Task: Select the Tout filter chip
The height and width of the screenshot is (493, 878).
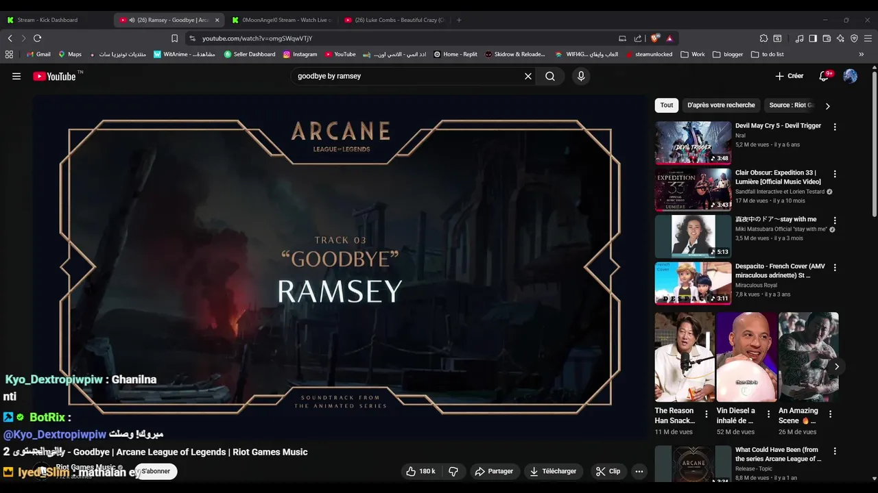Action: click(x=667, y=105)
